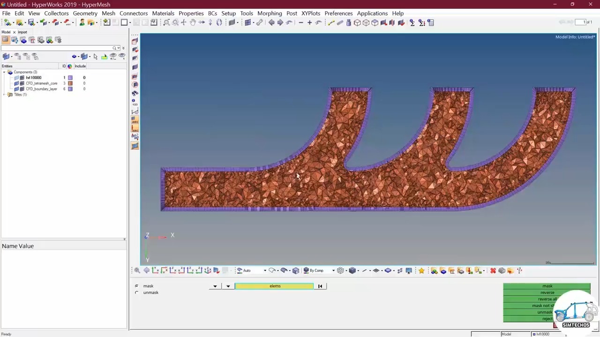Click the orange ABC tag icon in vertical toolbar

135,128
